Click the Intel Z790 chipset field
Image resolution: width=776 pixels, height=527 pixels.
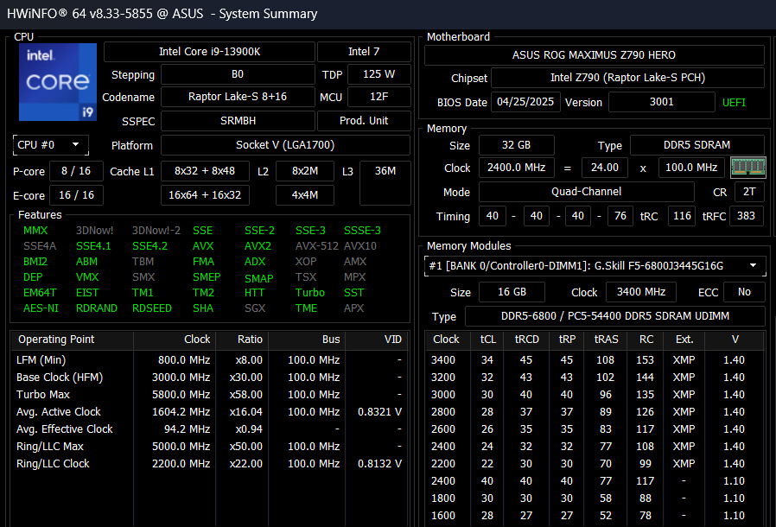pos(627,78)
